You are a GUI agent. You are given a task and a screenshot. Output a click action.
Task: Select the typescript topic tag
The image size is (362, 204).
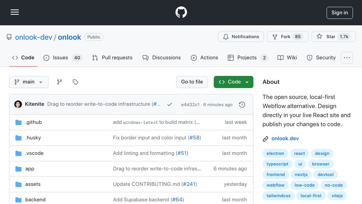(277, 164)
